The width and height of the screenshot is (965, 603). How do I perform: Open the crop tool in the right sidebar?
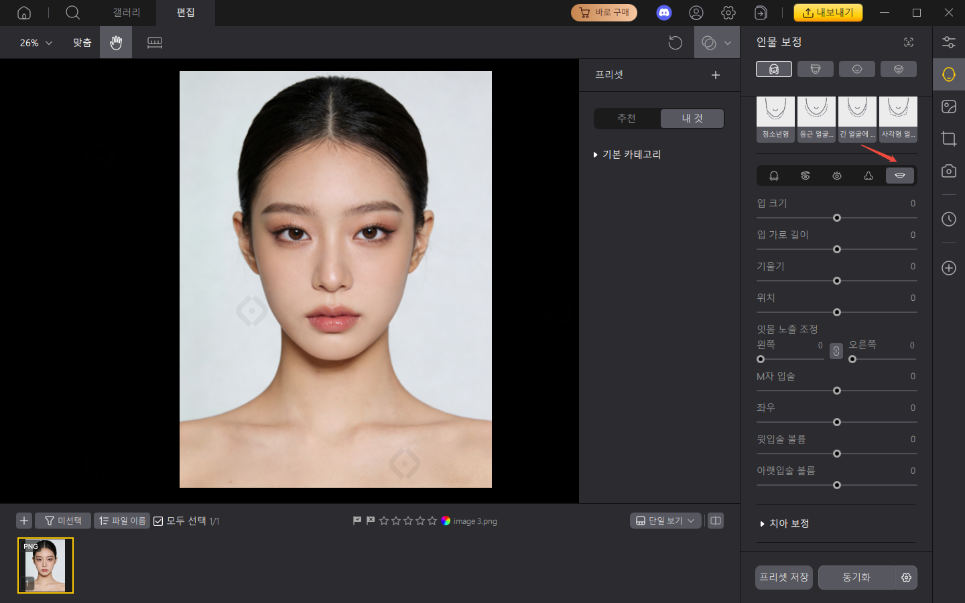[x=948, y=139]
